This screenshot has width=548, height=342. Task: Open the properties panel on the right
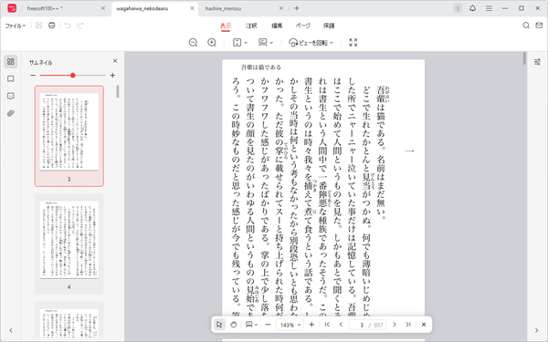[537, 62]
